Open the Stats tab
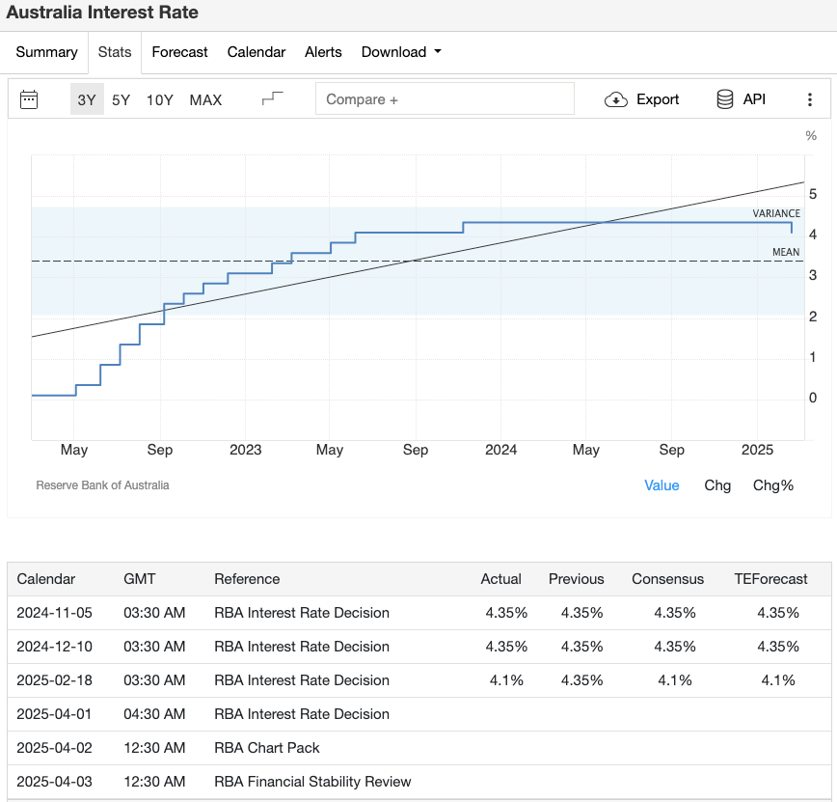 tap(115, 52)
